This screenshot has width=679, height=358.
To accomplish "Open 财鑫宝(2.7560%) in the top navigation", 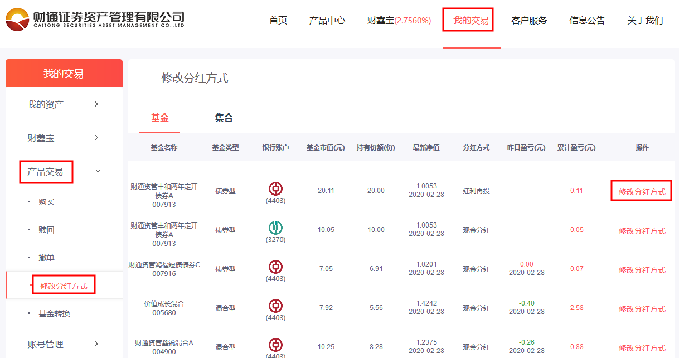I will point(399,21).
